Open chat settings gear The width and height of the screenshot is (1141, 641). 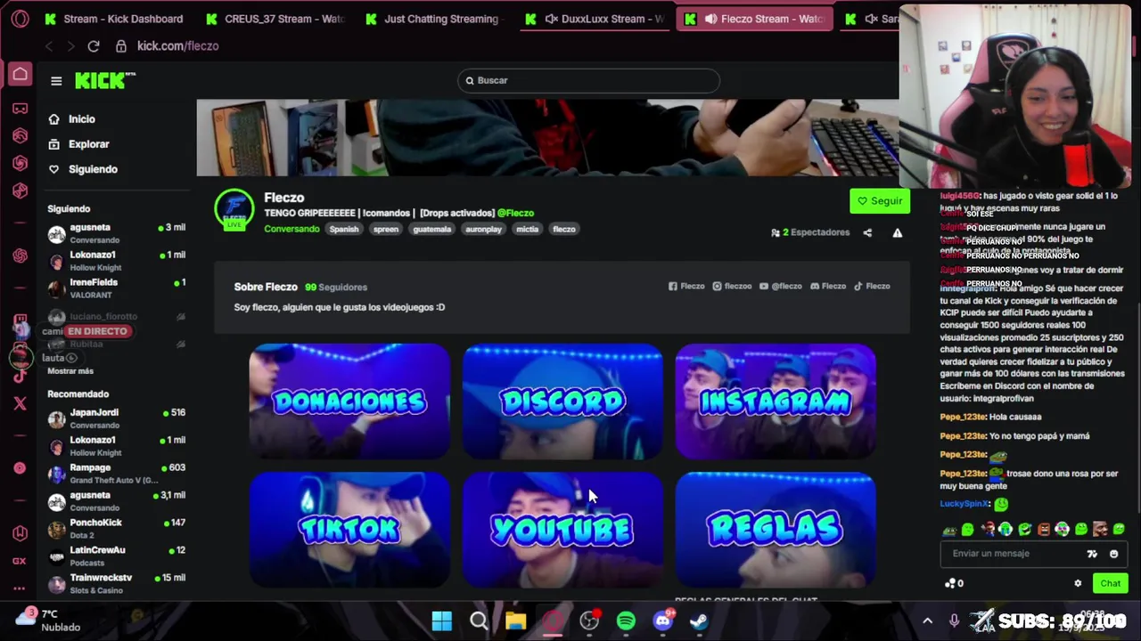(1078, 584)
